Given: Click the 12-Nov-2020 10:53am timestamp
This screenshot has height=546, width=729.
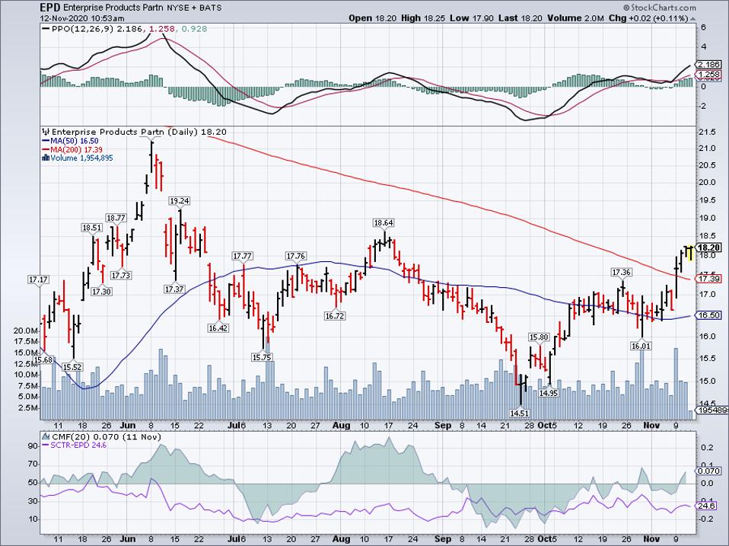Looking at the screenshot, I should pyautogui.click(x=82, y=18).
